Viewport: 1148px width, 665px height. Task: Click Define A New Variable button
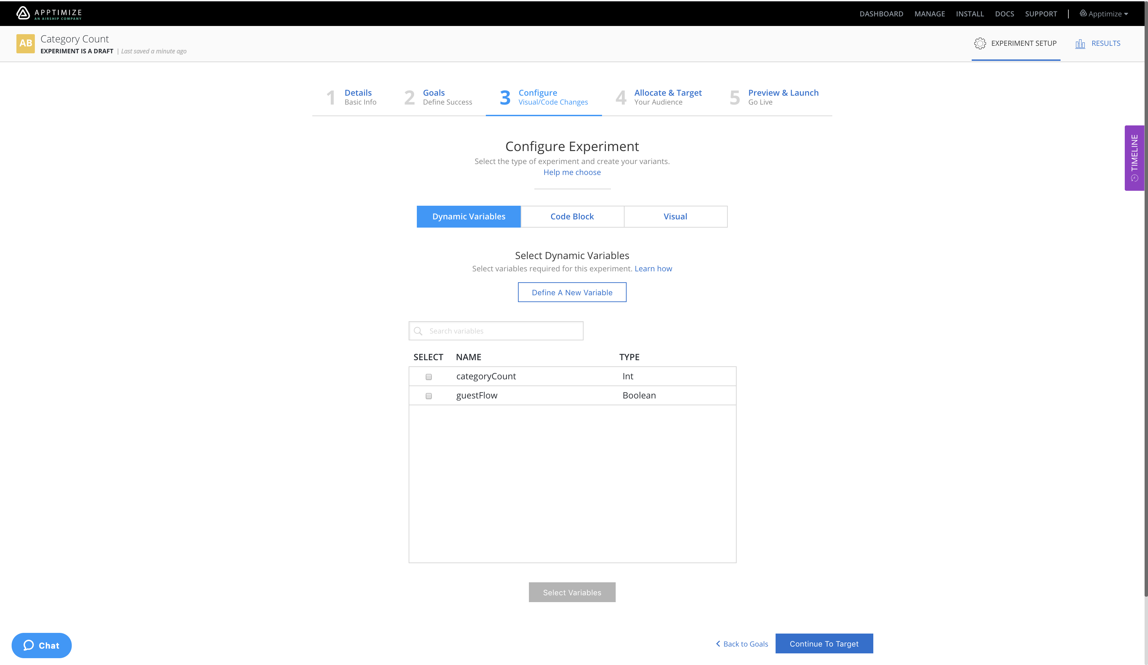pos(572,292)
